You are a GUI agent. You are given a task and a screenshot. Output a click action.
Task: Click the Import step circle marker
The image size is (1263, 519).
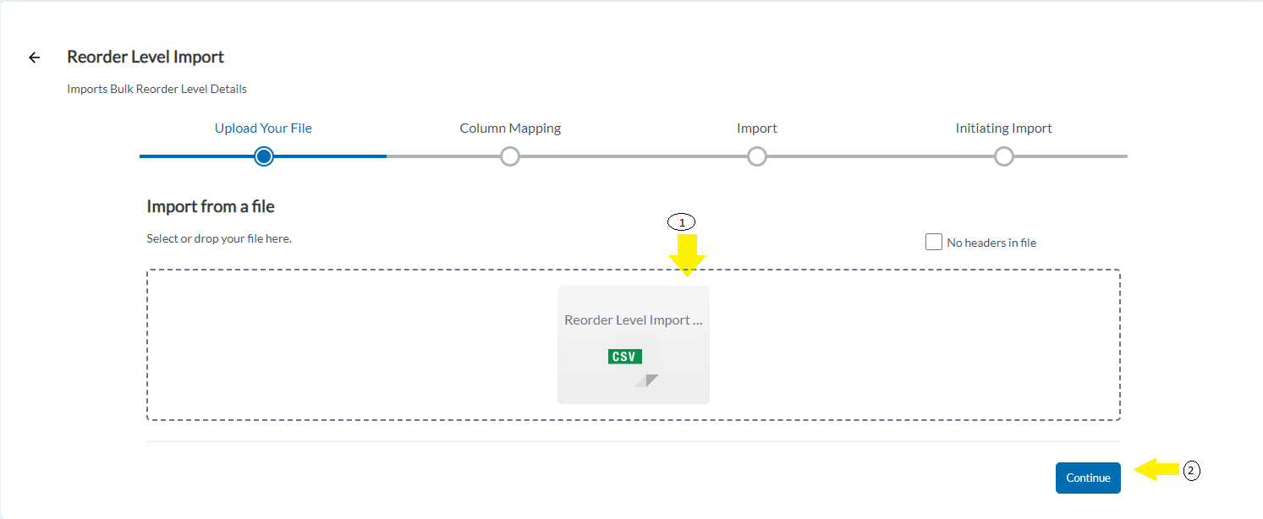pyautogui.click(x=757, y=156)
